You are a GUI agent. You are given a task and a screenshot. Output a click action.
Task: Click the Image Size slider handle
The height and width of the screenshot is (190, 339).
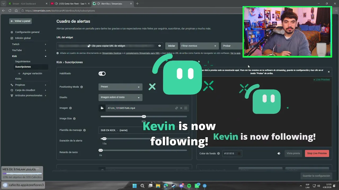click(x=144, y=116)
